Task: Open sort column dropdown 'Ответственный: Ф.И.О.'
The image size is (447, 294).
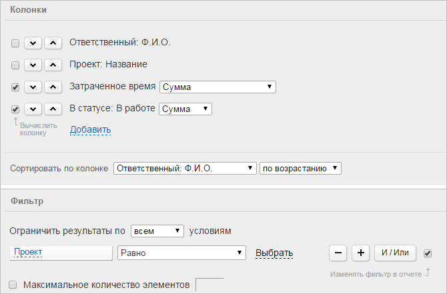Action: 185,169
